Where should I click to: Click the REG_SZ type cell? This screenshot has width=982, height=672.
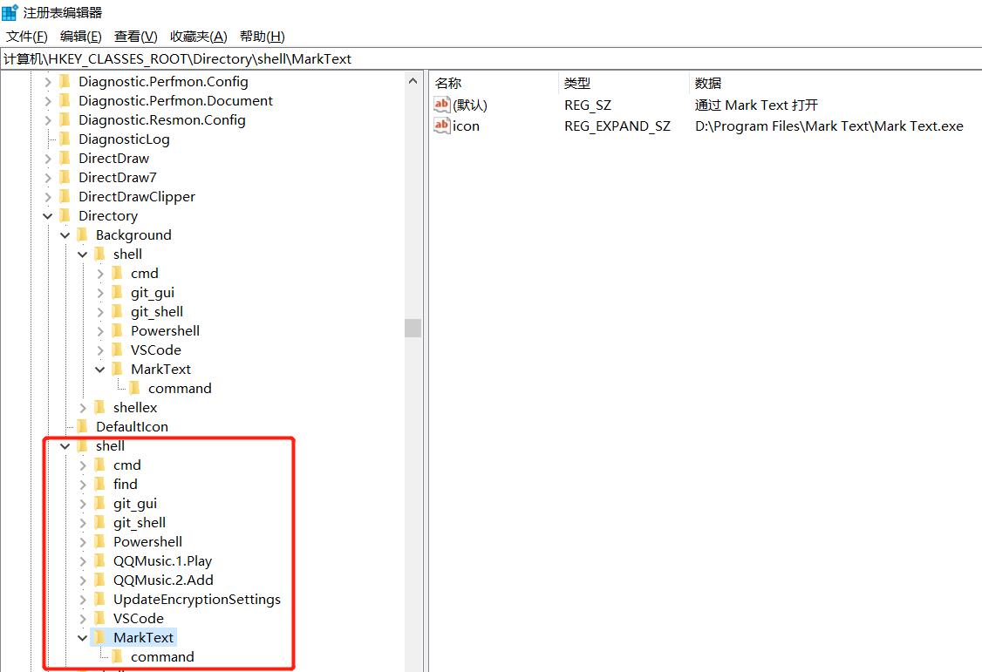point(588,105)
